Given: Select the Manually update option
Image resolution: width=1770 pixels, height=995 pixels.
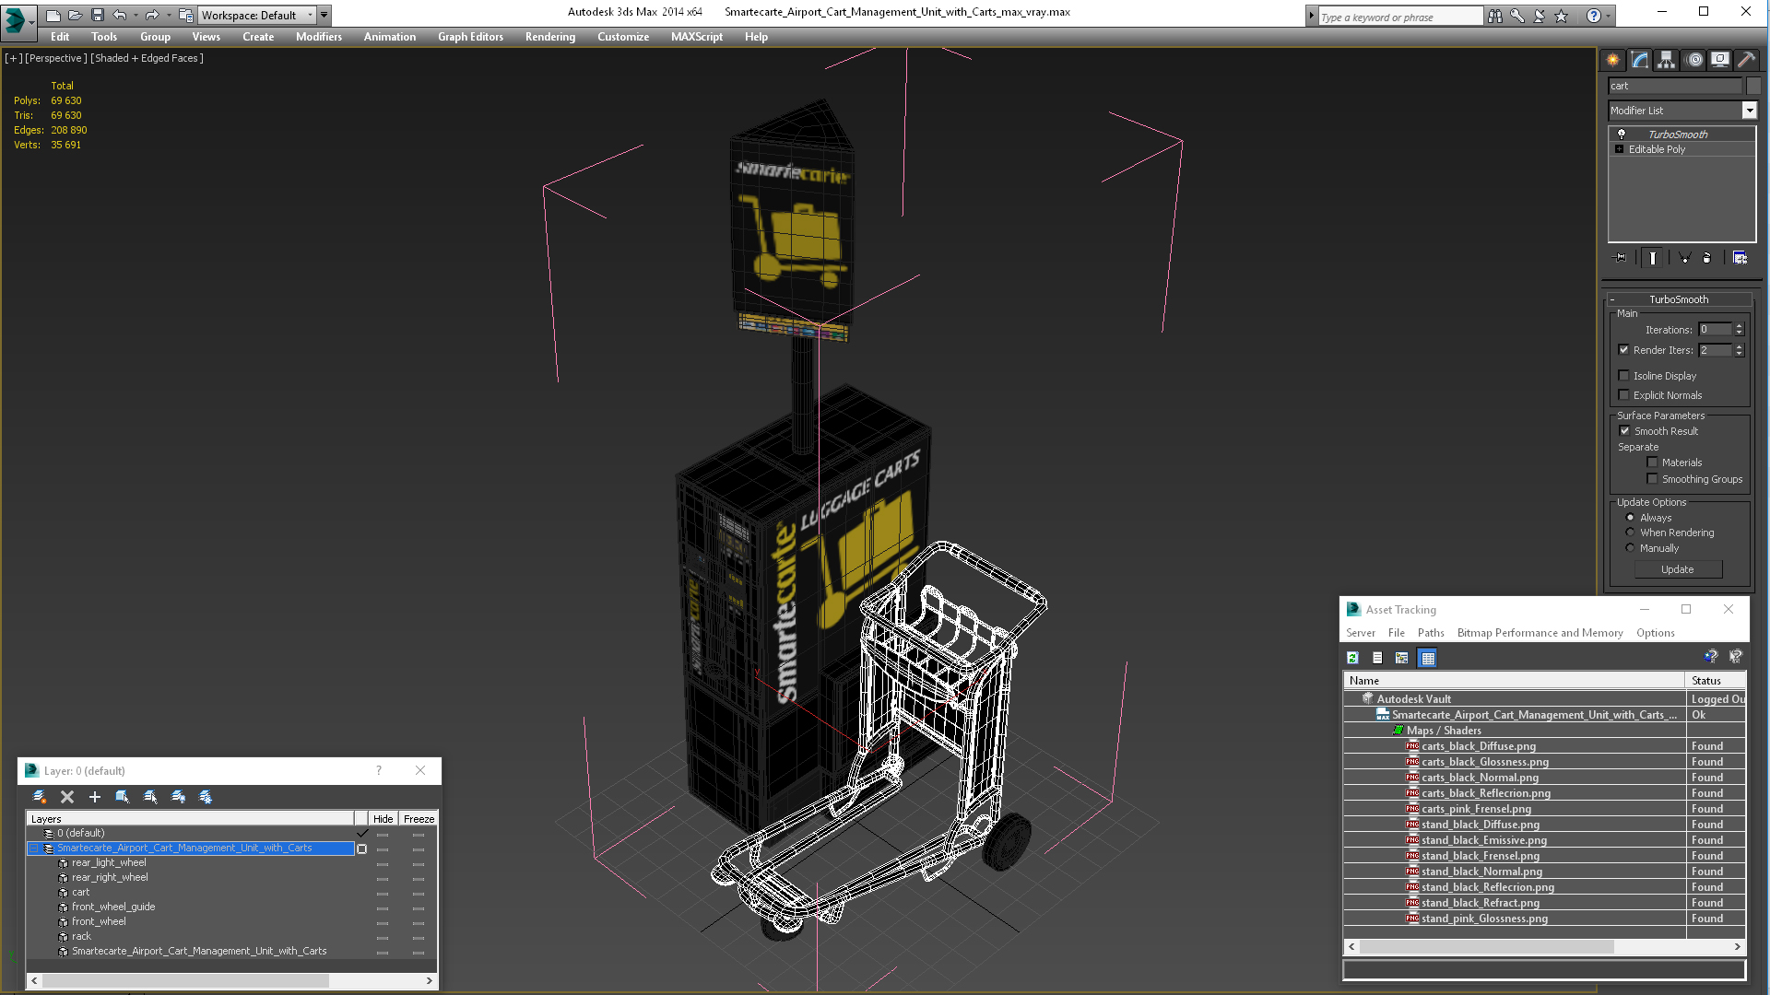Looking at the screenshot, I should pyautogui.click(x=1630, y=548).
